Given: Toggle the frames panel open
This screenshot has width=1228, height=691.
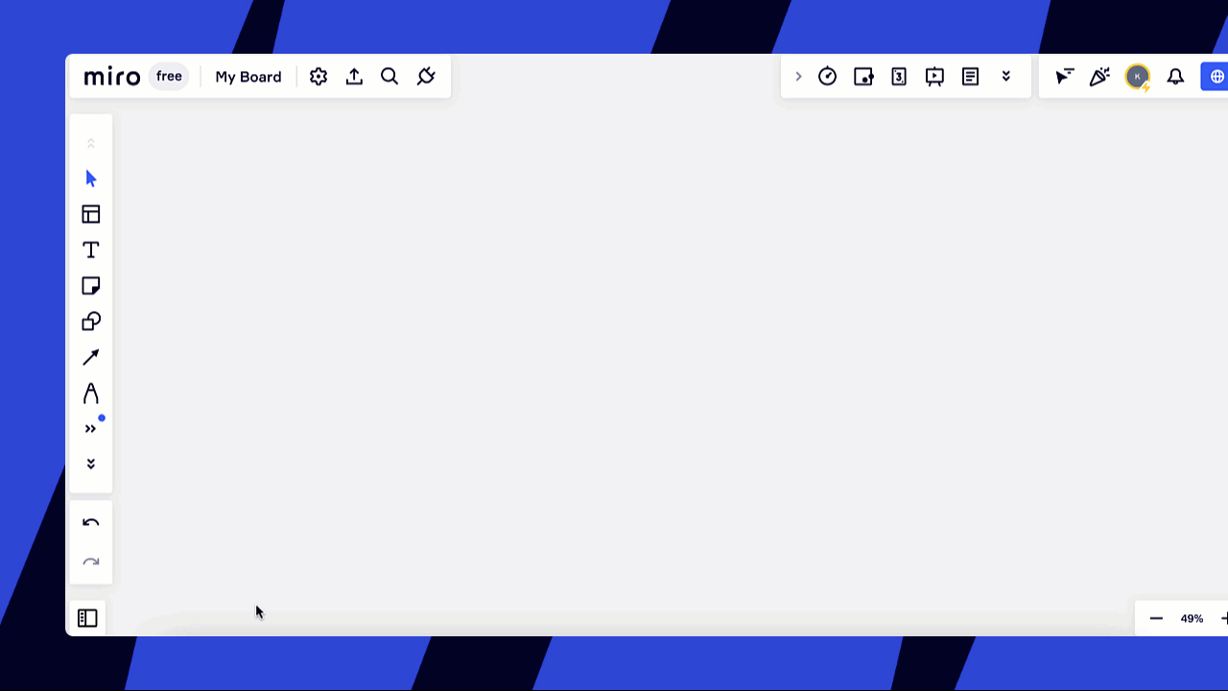Looking at the screenshot, I should click(87, 618).
